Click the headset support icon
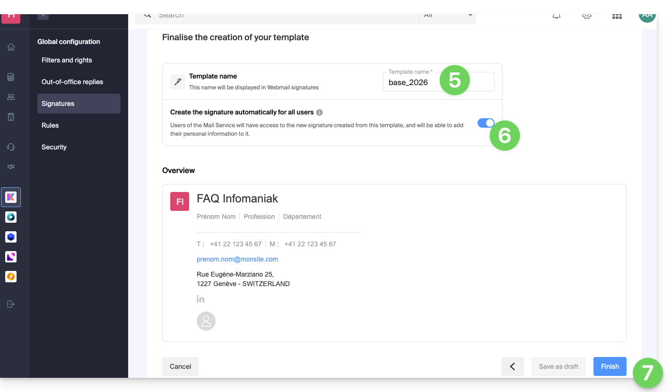671x392 pixels. pyautogui.click(x=11, y=147)
